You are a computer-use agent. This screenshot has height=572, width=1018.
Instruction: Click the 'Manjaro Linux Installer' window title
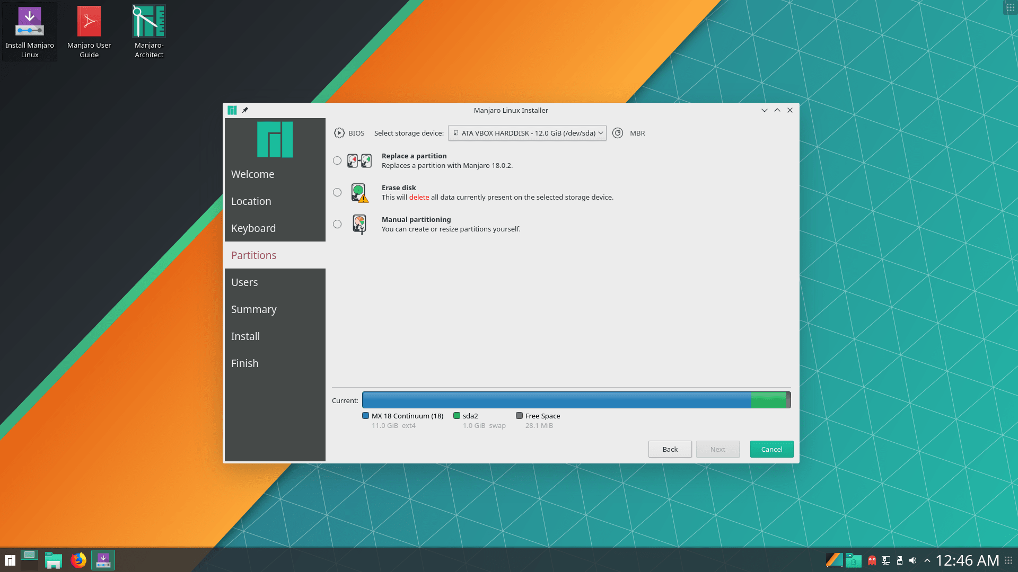511,110
